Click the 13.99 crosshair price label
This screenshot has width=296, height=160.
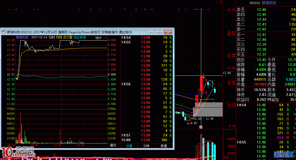227,73
